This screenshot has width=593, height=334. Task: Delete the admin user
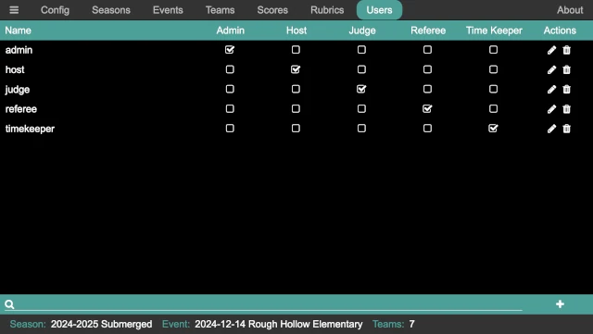click(566, 50)
